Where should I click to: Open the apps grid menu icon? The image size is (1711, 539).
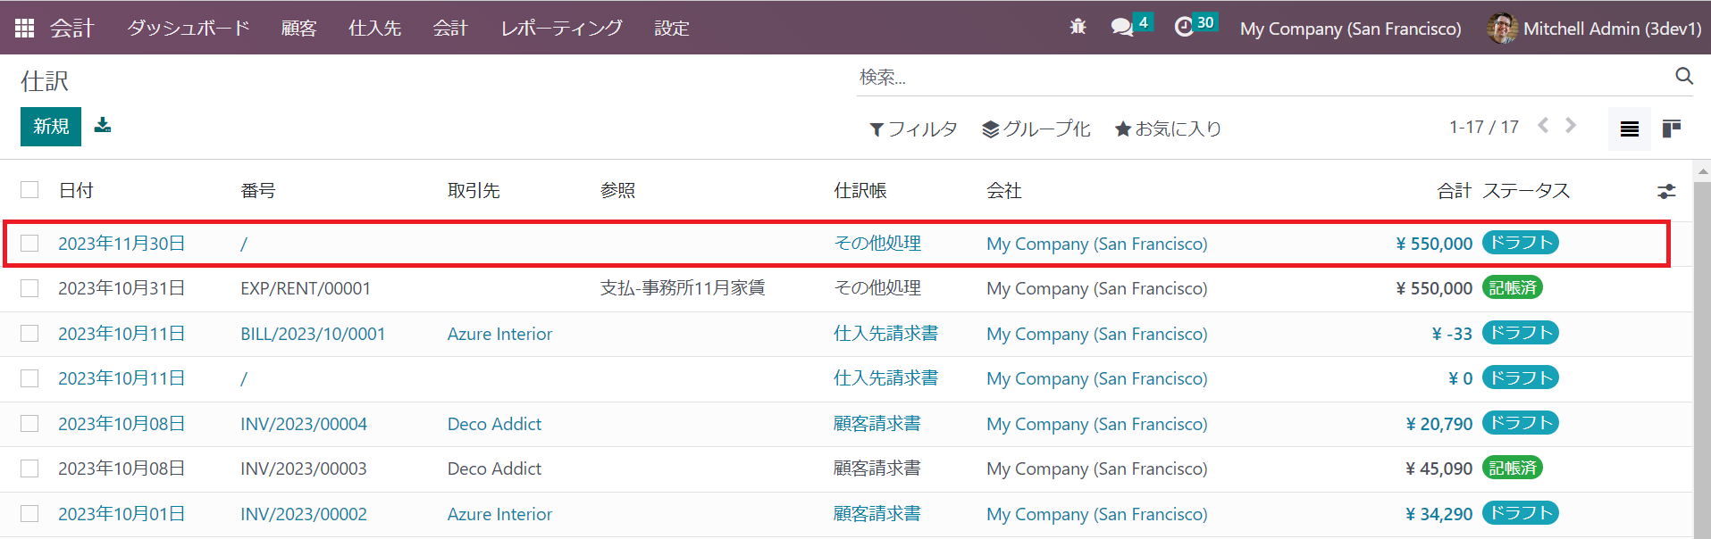click(24, 28)
